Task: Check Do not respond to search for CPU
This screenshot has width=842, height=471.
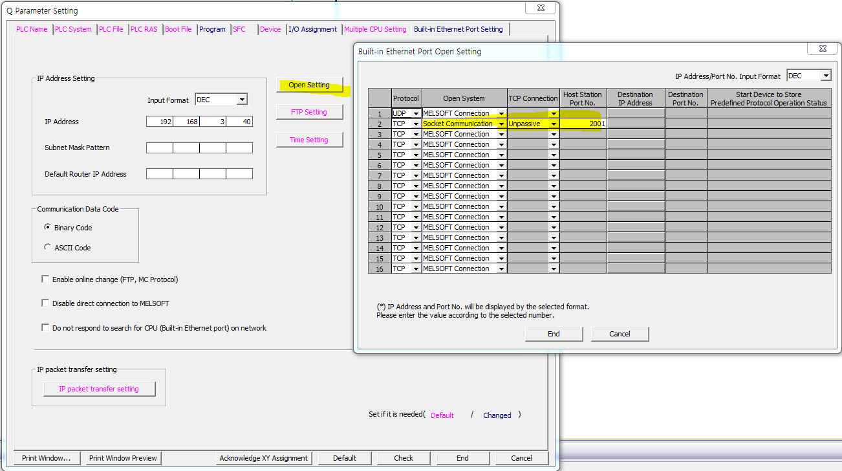Action: (45, 328)
